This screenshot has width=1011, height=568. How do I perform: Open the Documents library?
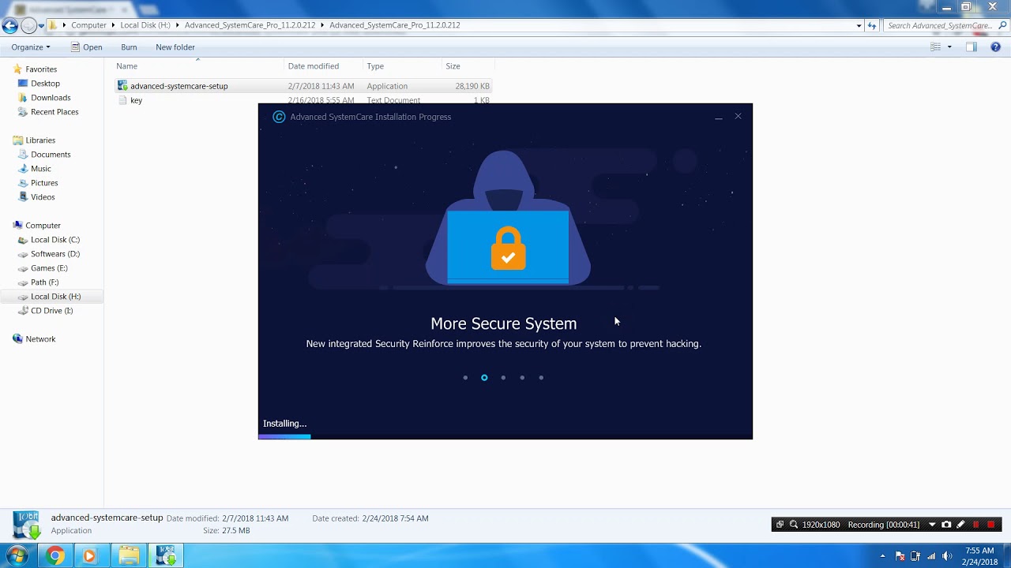click(x=51, y=155)
